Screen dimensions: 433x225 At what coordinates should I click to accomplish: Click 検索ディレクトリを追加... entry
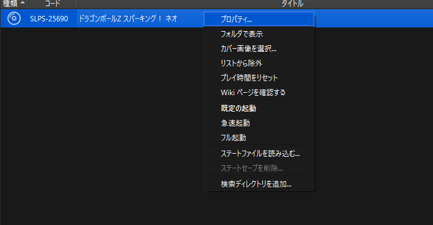pyautogui.click(x=259, y=184)
